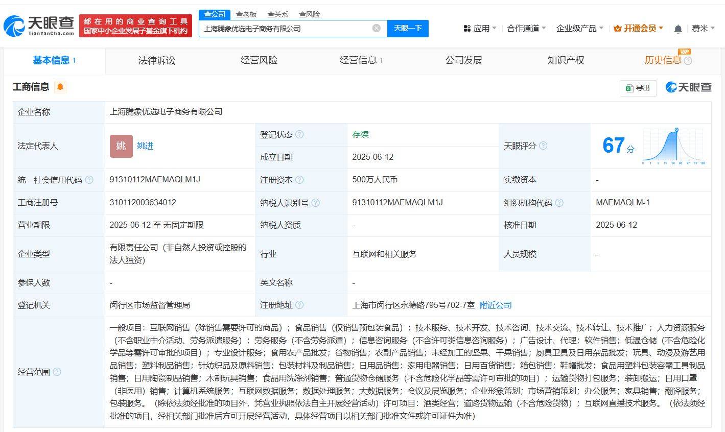This screenshot has height=432, width=725.
Task: Click the Tianyancha watermark logo near export
Action: tap(688, 87)
